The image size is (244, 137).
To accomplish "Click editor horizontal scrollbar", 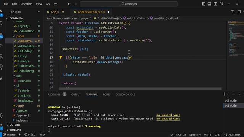I will click(140, 89).
